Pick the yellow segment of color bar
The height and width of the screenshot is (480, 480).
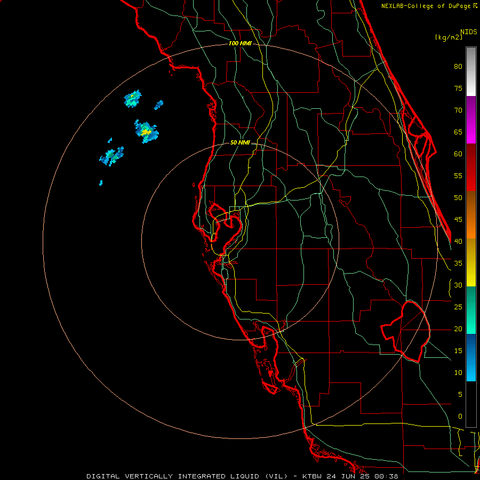tap(471, 262)
